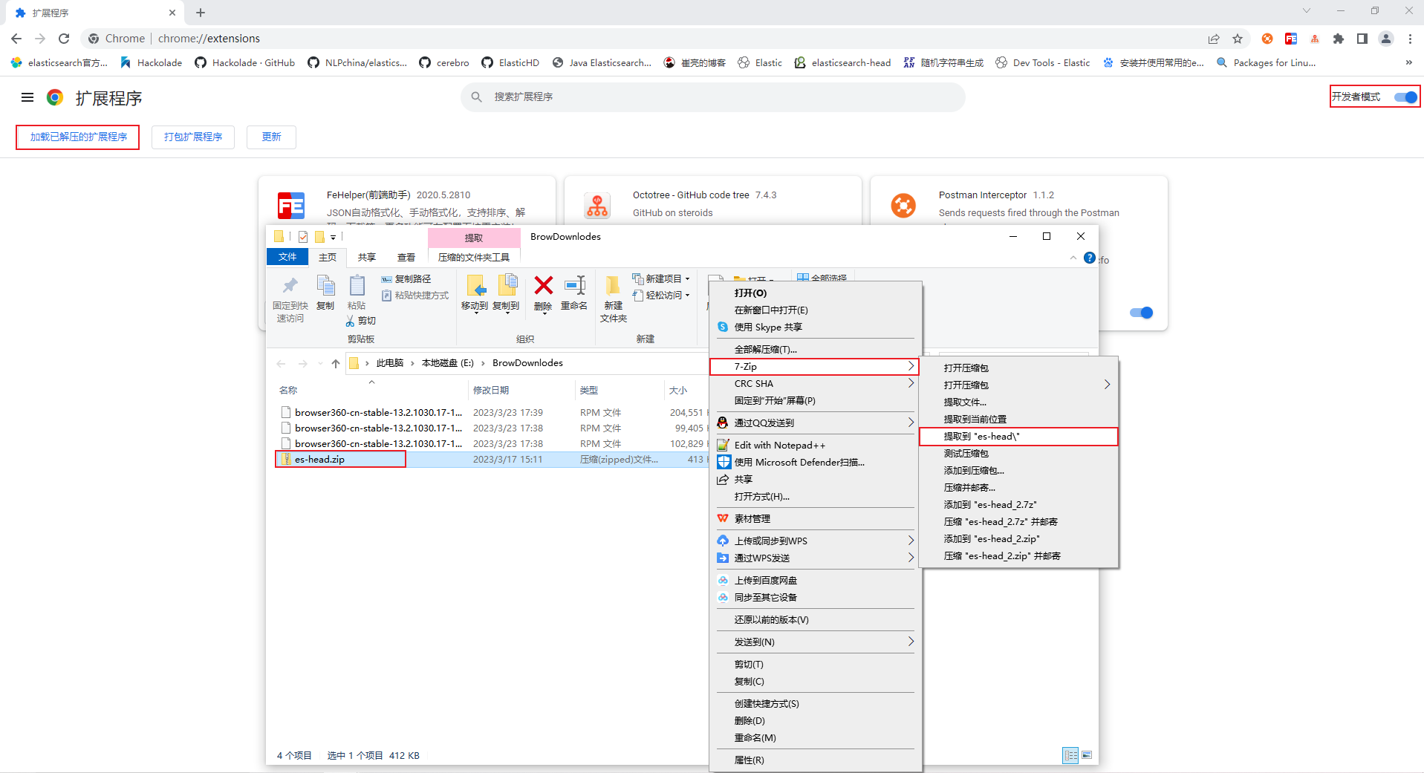Disable the 开发者模式 toggle
The height and width of the screenshot is (773, 1424).
1405,97
